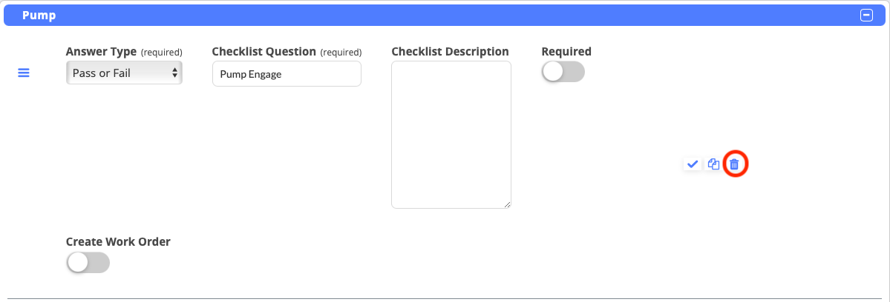
Task: Click the Answer Type label
Action: pyautogui.click(x=101, y=52)
